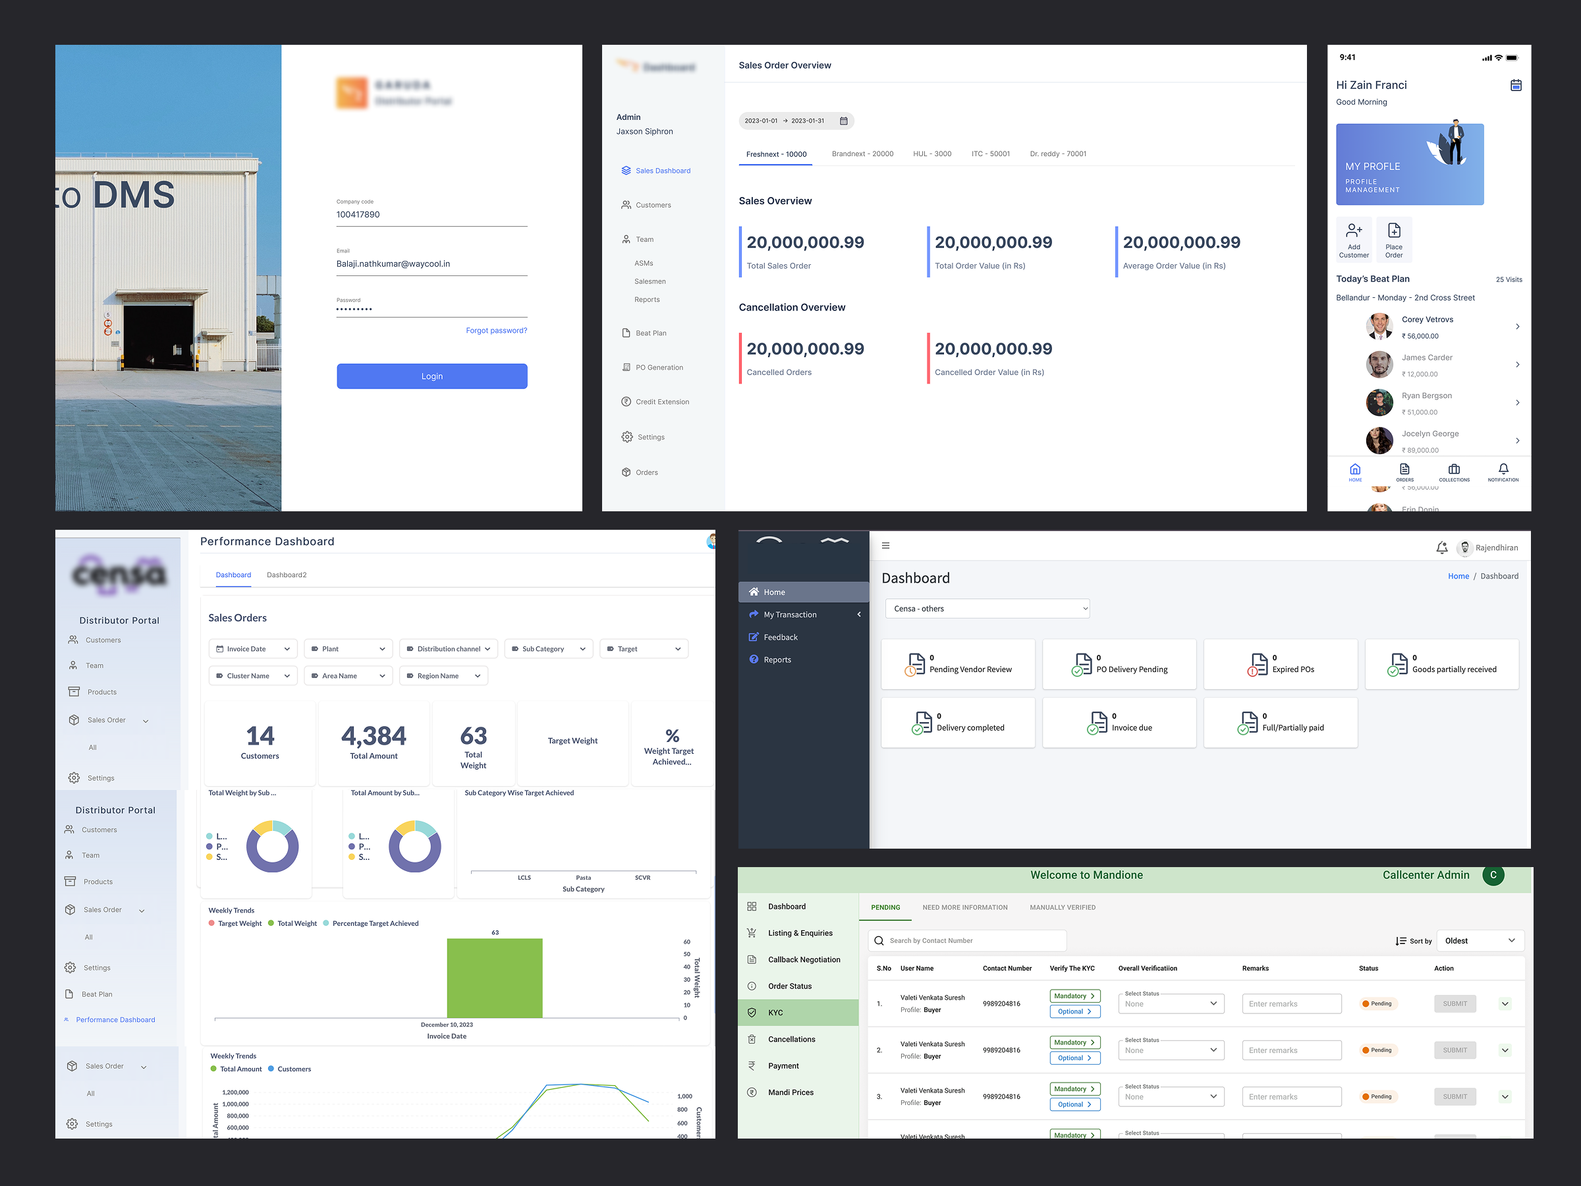The height and width of the screenshot is (1186, 1581).
Task: Open Beat Plan in admin sidebar
Action: point(643,333)
